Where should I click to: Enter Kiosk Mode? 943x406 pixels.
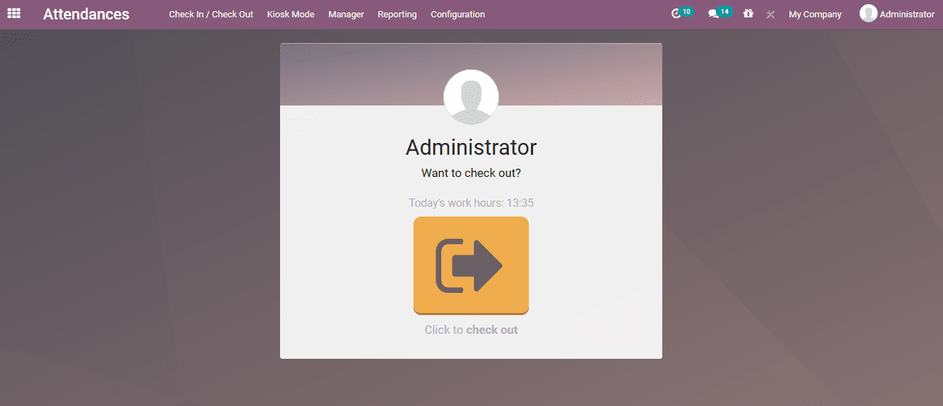[x=290, y=14]
